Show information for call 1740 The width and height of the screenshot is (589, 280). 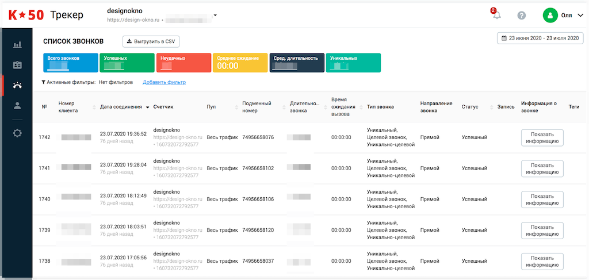(x=542, y=200)
